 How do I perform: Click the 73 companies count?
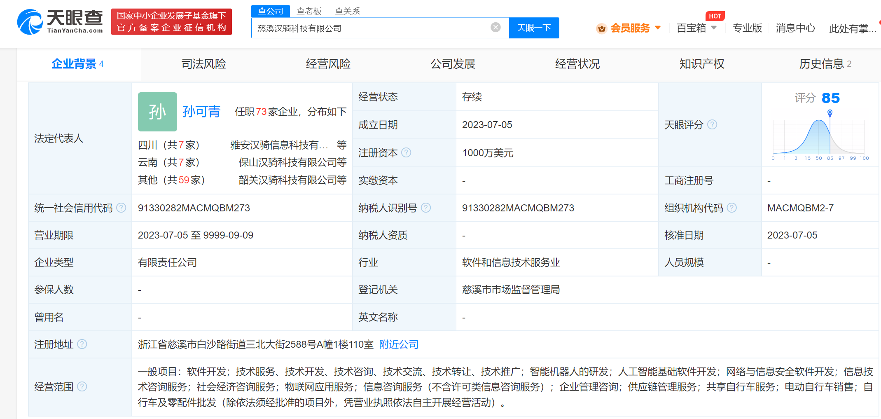[x=261, y=112]
